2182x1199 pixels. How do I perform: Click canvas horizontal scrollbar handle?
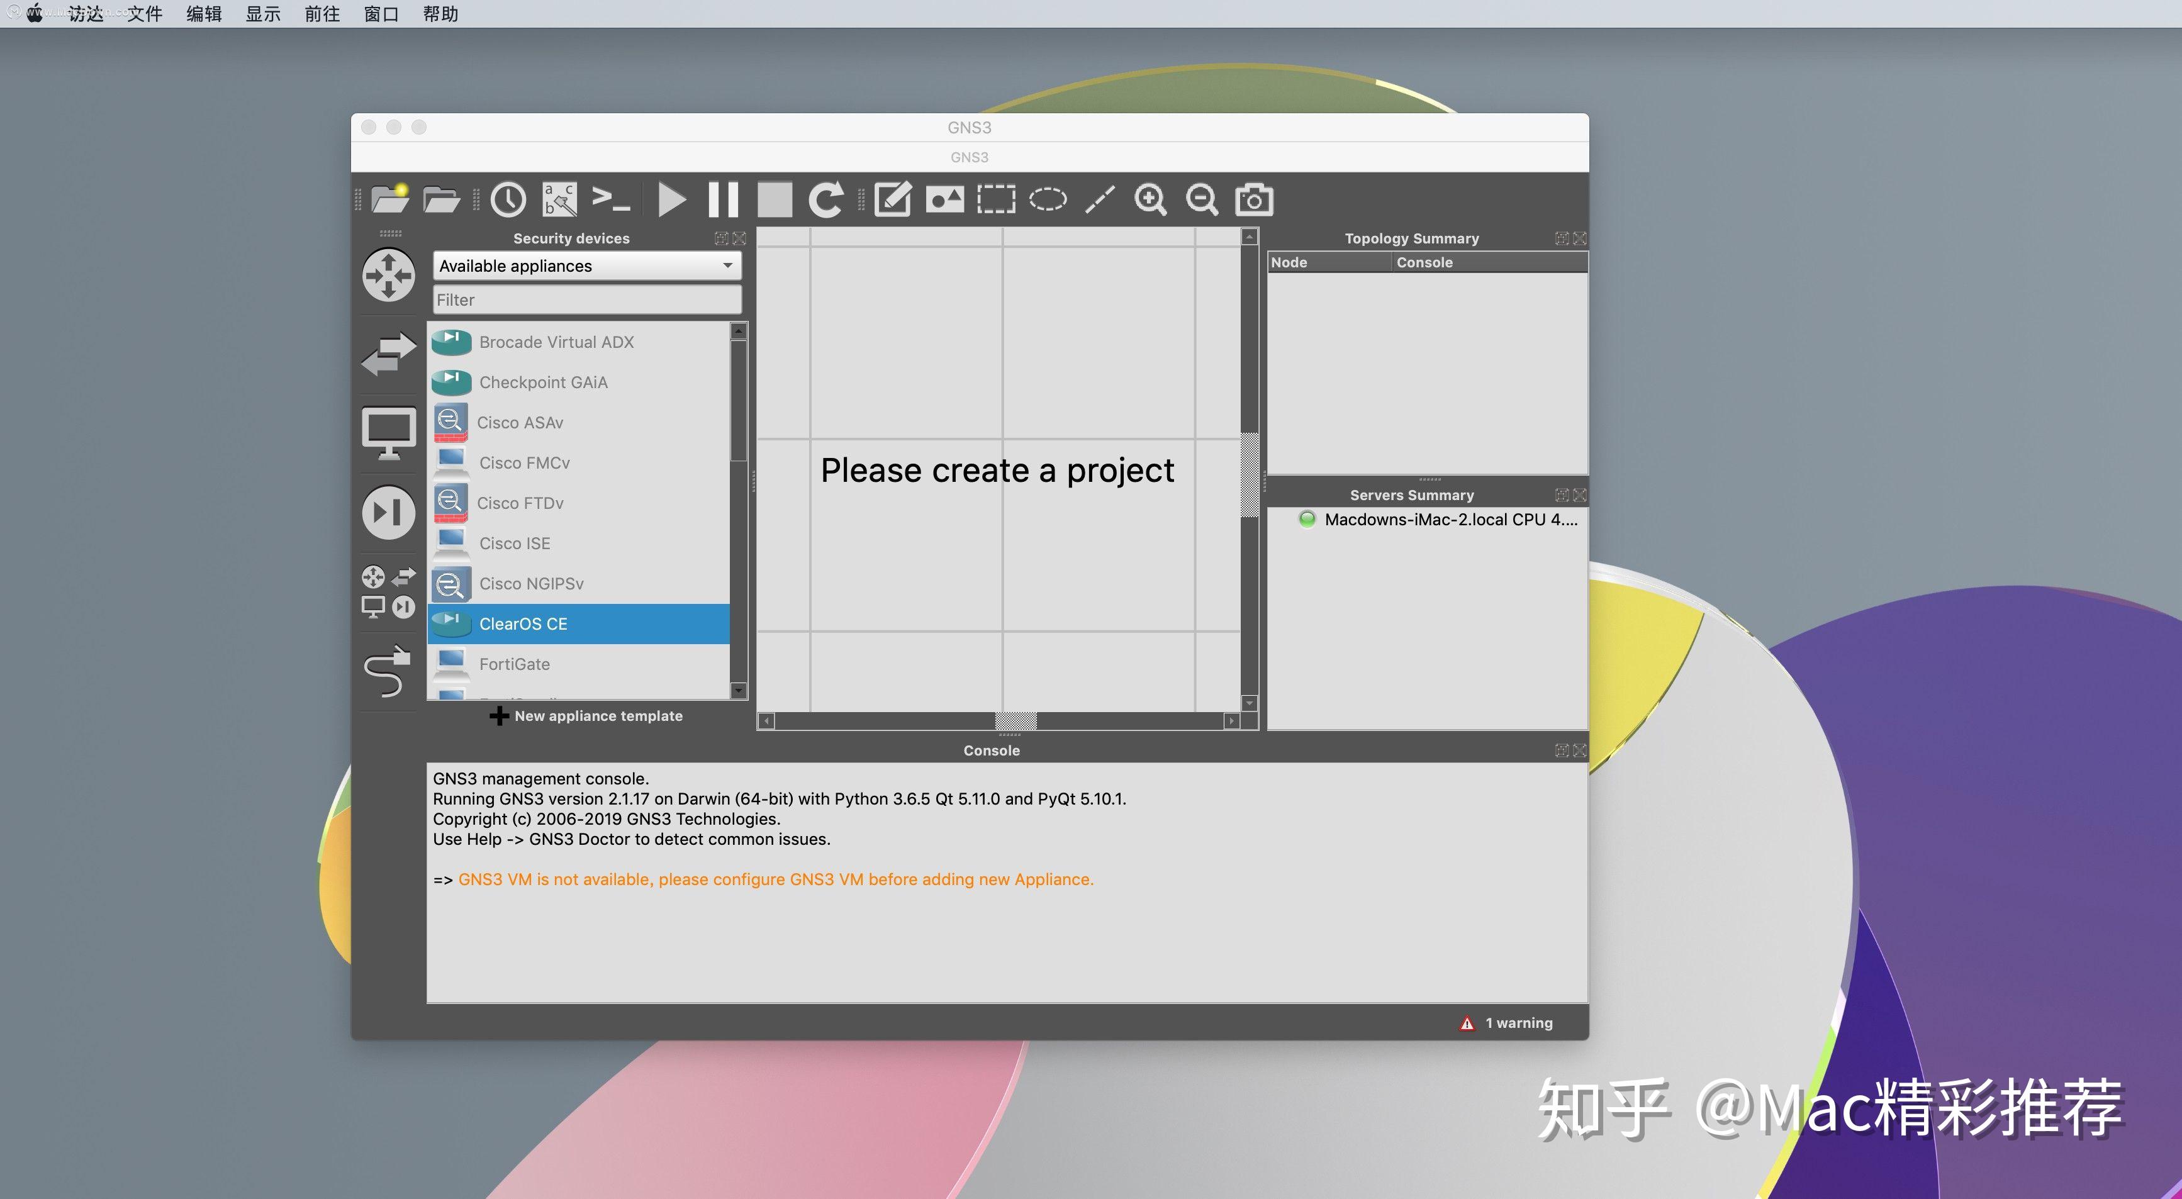pos(1015,720)
